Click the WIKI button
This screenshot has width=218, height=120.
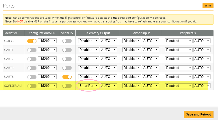tap(208, 6)
